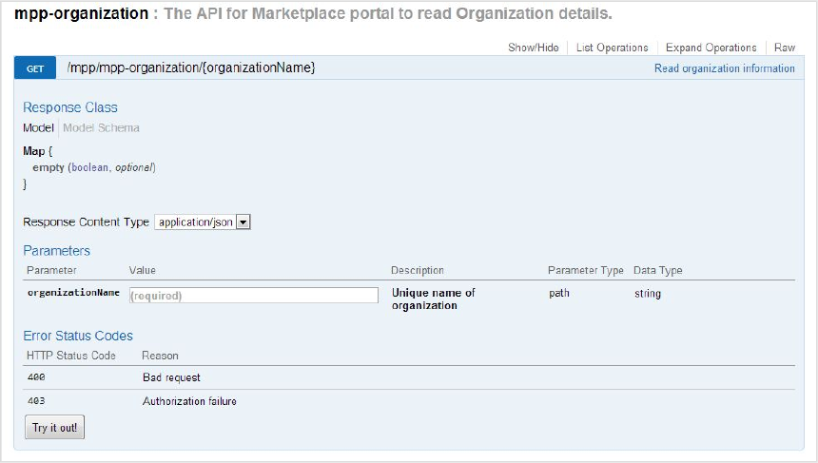Click the organizationName parameter label
The width and height of the screenshot is (818, 463).
pyautogui.click(x=73, y=293)
